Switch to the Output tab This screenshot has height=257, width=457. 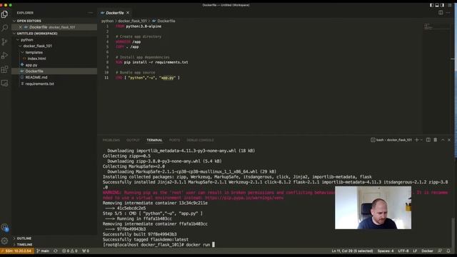[x=133, y=140]
